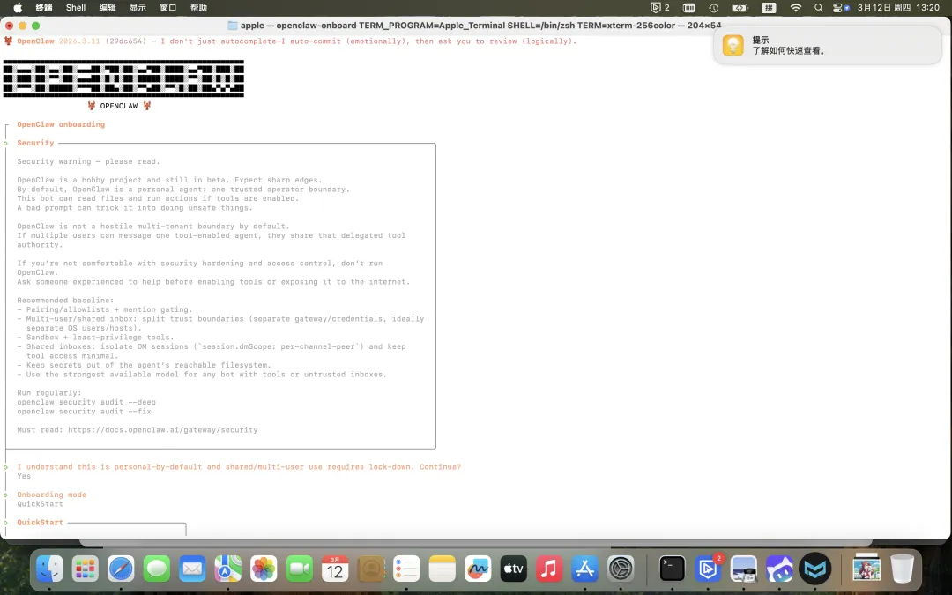Viewport: 952px width, 595px height.
Task: Click the "I understand this is personal-by-default" prompt
Action: (239, 467)
